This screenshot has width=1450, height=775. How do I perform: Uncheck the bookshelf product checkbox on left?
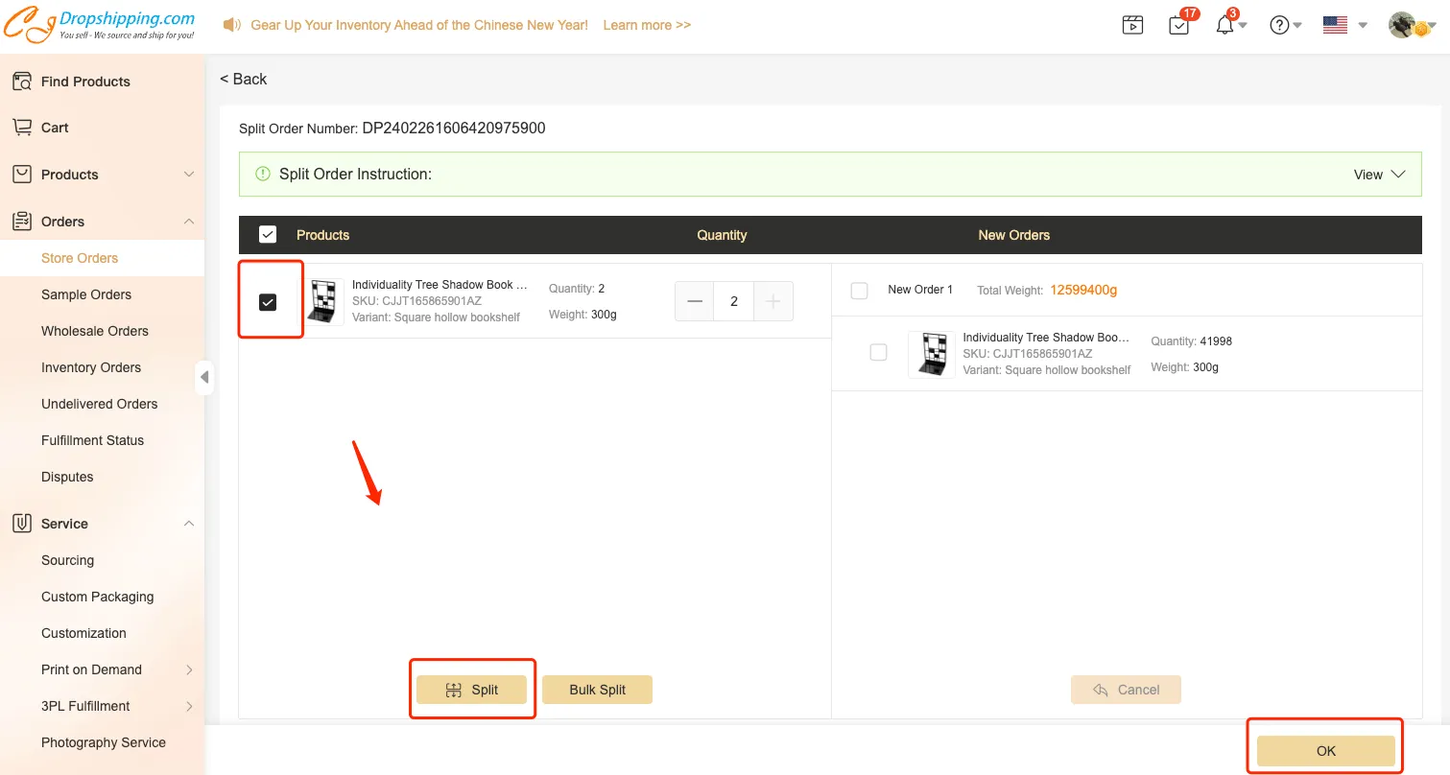click(x=268, y=302)
